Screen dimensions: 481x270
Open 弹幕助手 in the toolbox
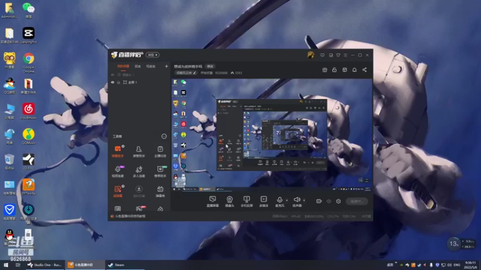(x=118, y=152)
